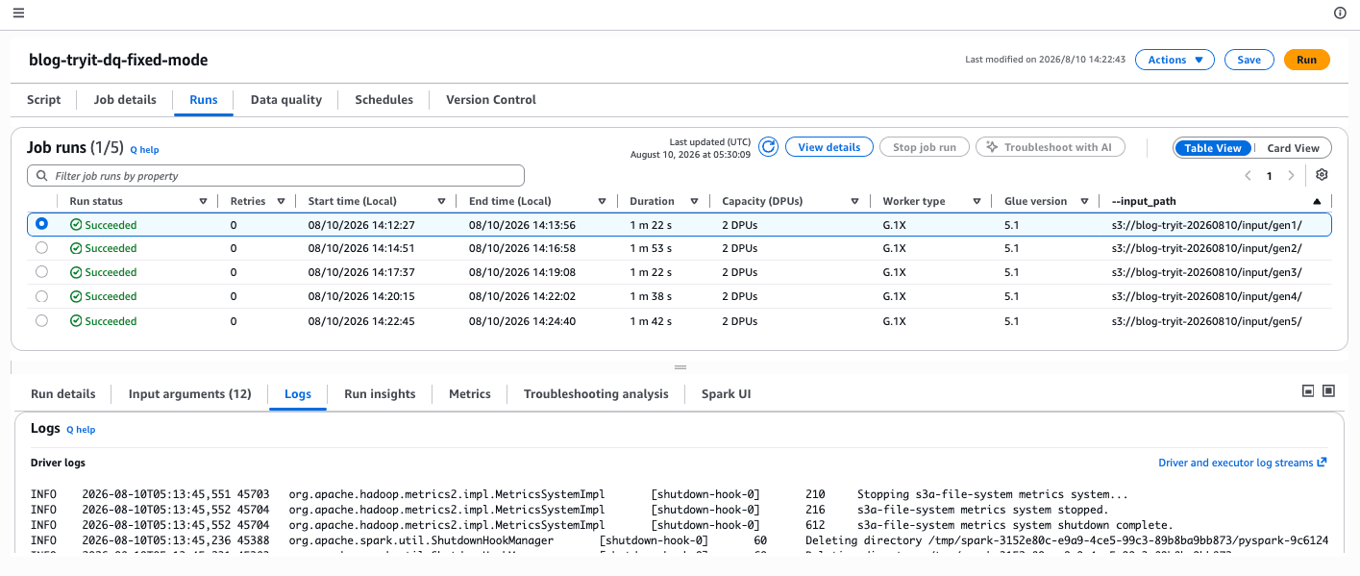Open Retries column sort arrow
The image size is (1360, 576).
pyautogui.click(x=281, y=202)
